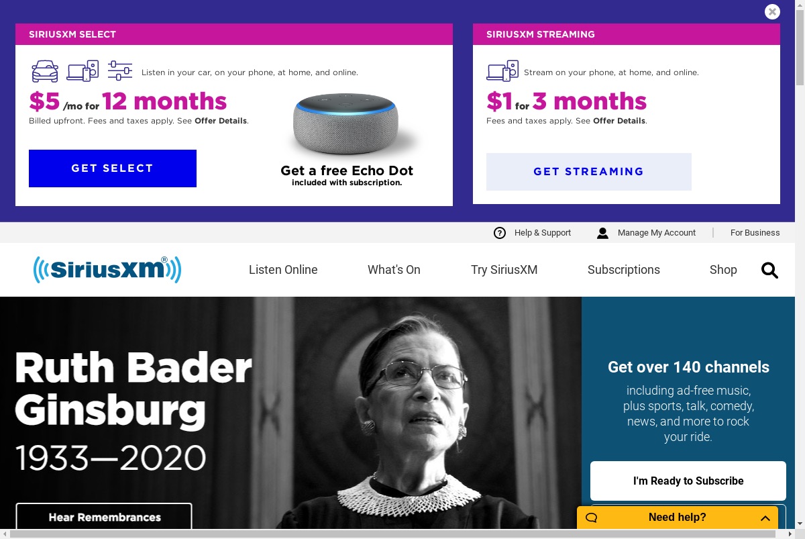The width and height of the screenshot is (805, 539).
Task: Click the devices icon in Streaming offer
Action: tap(502, 70)
